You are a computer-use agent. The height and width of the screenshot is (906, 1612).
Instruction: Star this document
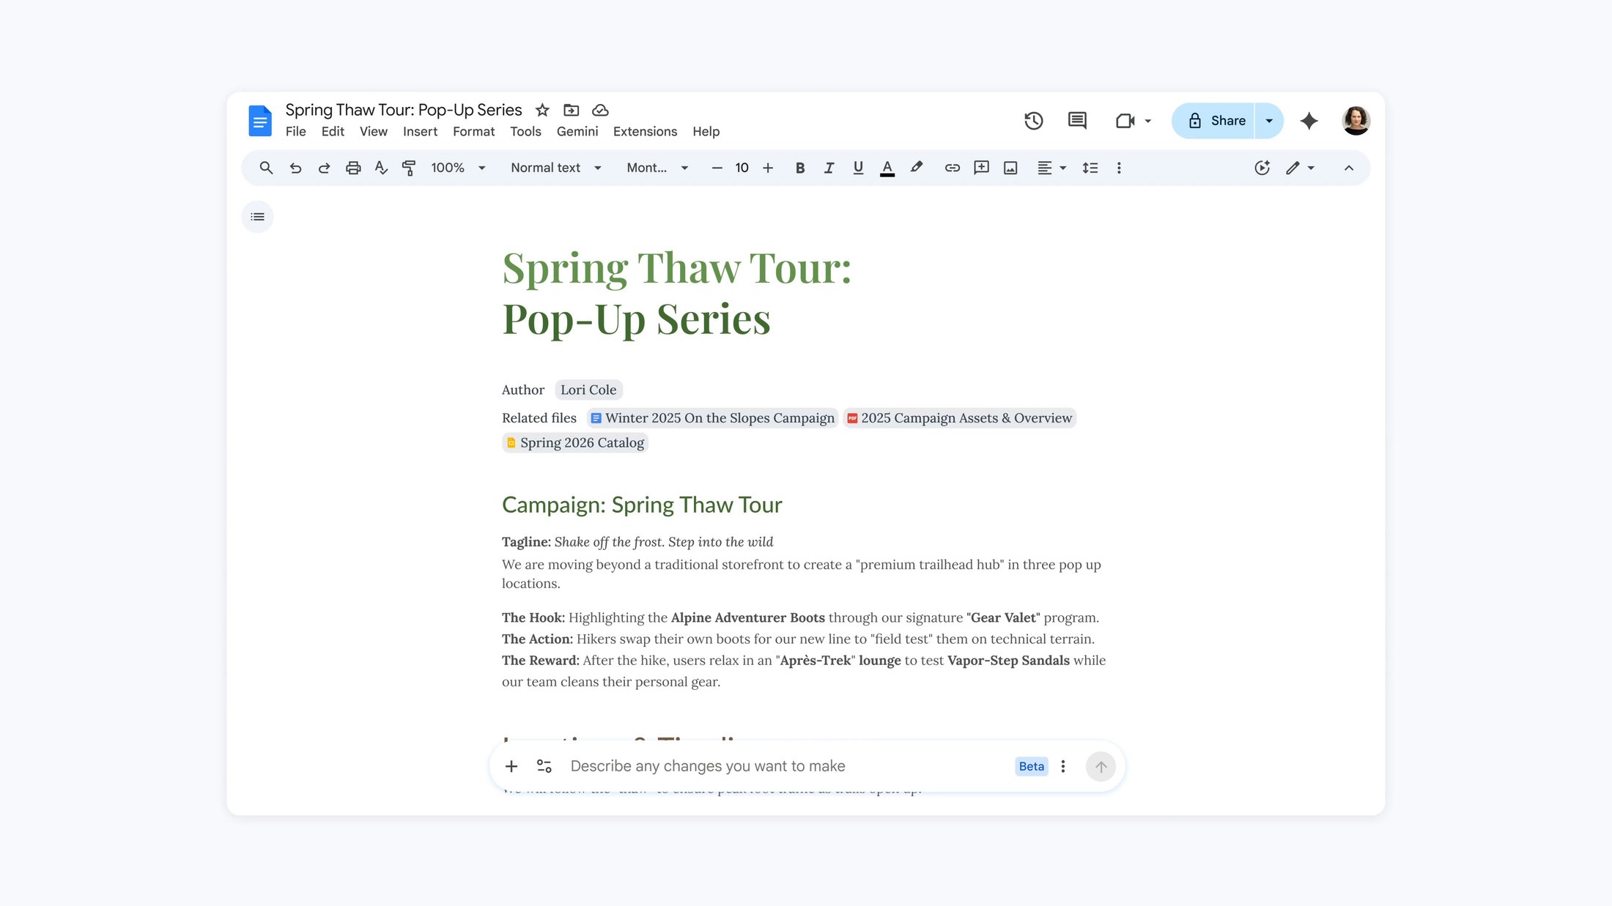click(x=542, y=110)
